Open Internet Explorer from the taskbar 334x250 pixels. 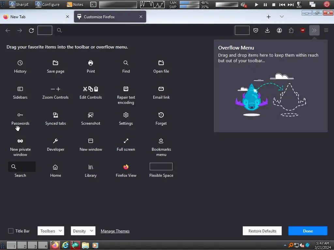pos(65,245)
